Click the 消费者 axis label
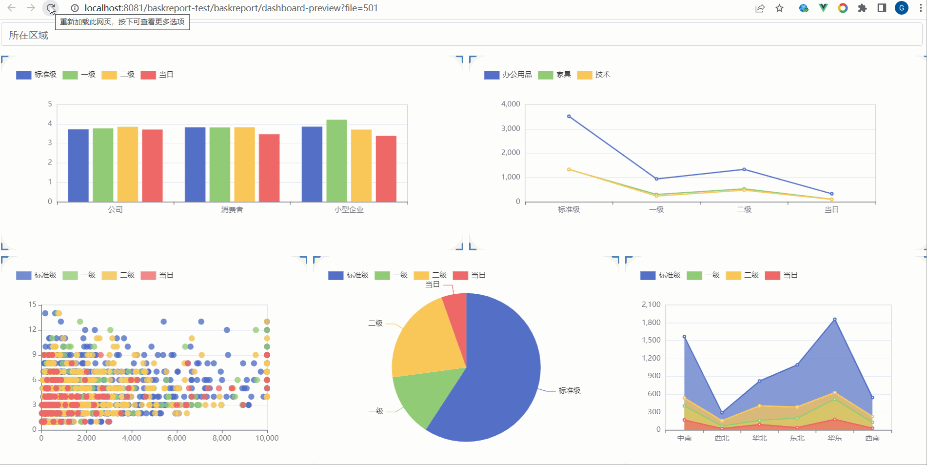This screenshot has height=465, width=927. (x=232, y=210)
